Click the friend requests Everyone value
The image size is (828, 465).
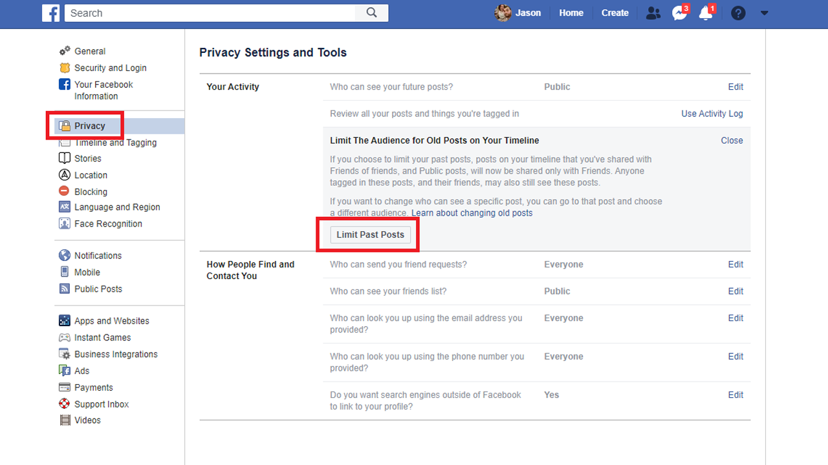click(x=563, y=264)
